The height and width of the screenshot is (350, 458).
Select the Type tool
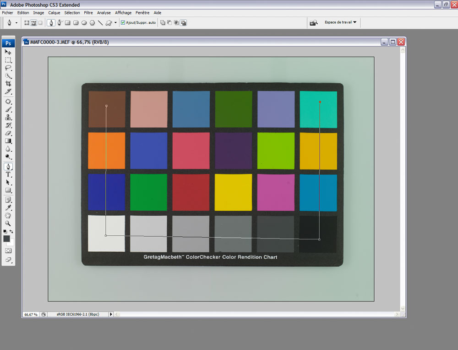tap(8, 175)
